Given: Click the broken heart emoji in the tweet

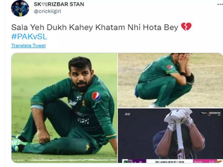Looking at the screenshot, I should (x=186, y=27).
